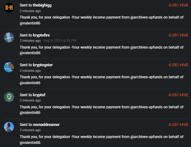
Task: Open nomaddreamer profile avatar
Action: [9, 127]
